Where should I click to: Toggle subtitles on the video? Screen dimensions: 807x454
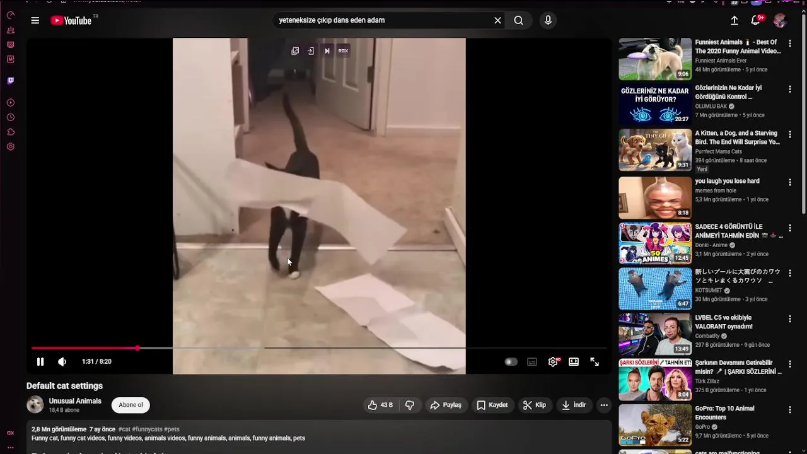pos(532,361)
